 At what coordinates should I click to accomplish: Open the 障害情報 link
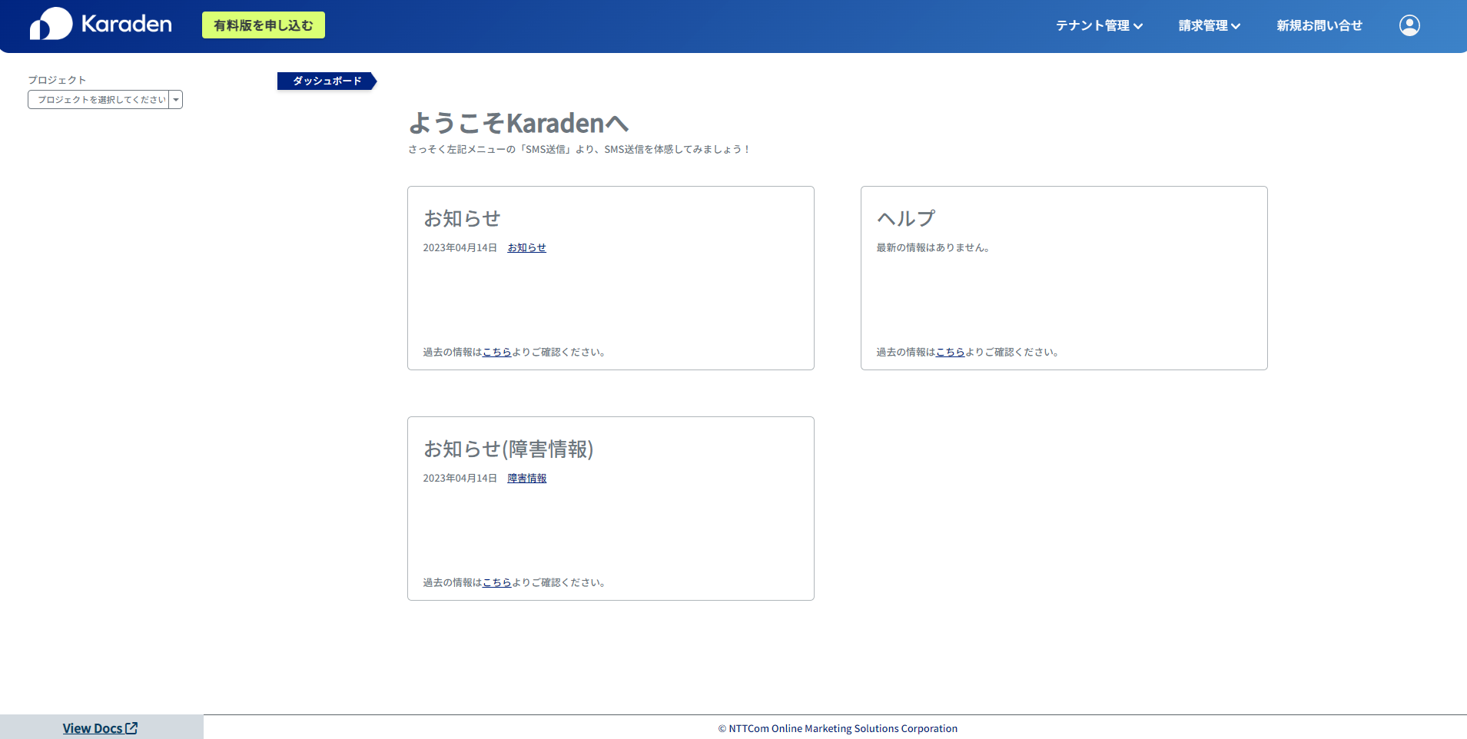(526, 478)
